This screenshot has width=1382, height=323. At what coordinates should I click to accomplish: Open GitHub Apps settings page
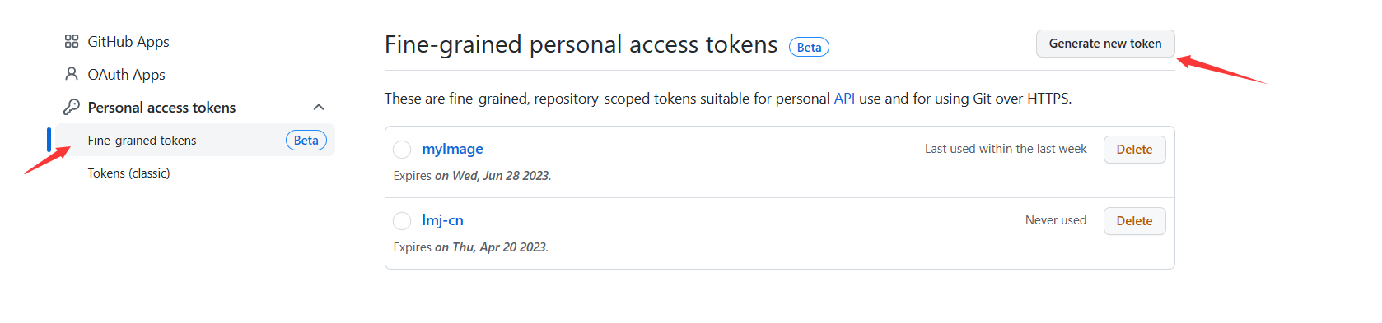tap(128, 41)
